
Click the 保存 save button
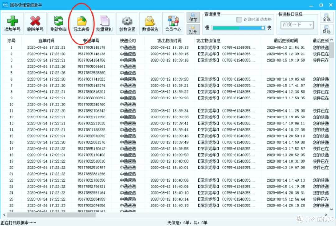click(x=193, y=17)
